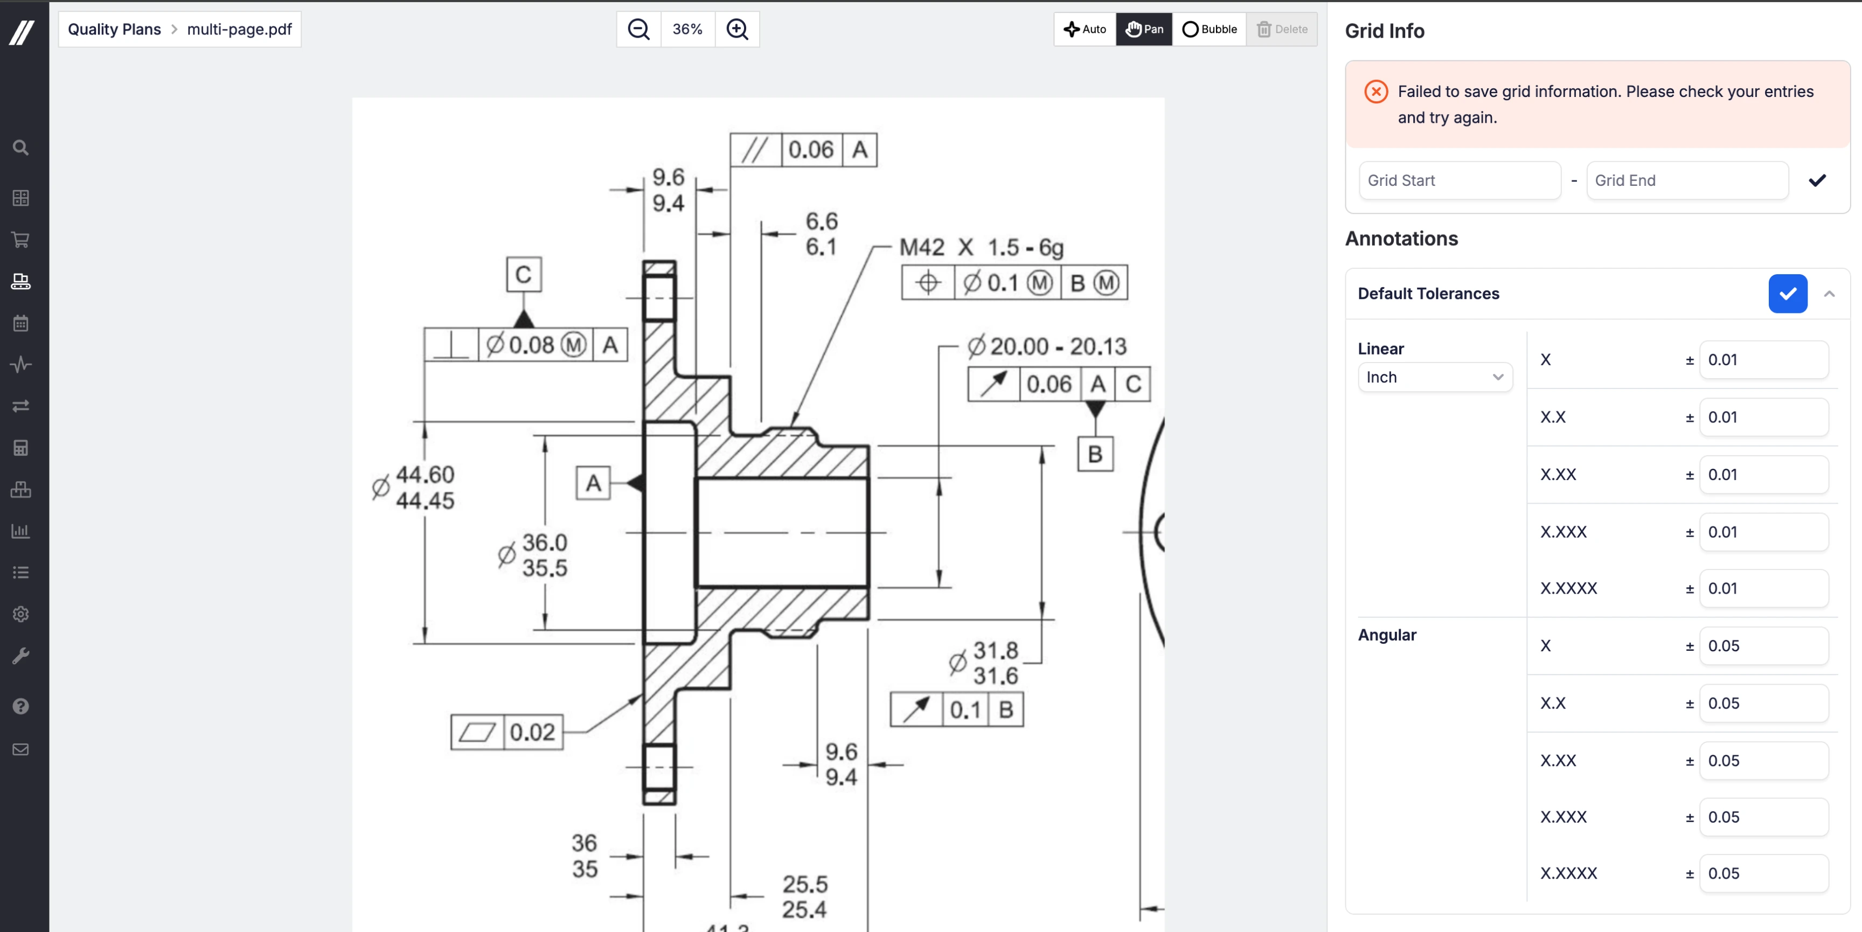The width and height of the screenshot is (1862, 932).
Task: Click datum C label box
Action: (x=524, y=275)
